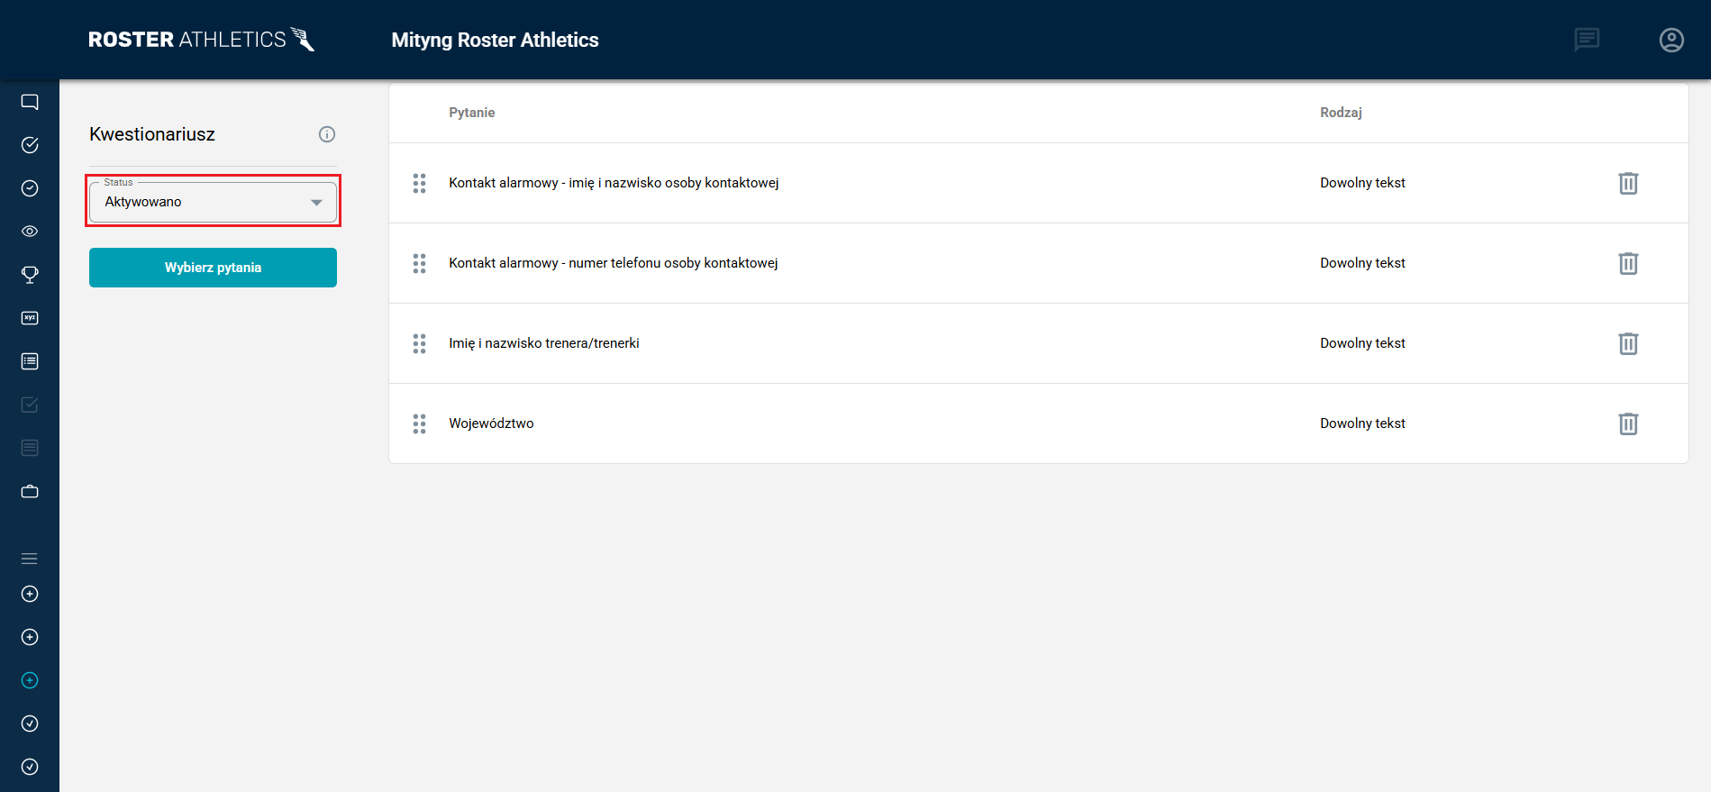The width and height of the screenshot is (1711, 792).
Task: Grab drag handle of 'Kontakt alarmowy - imię i nazwisko' row
Action: (419, 183)
